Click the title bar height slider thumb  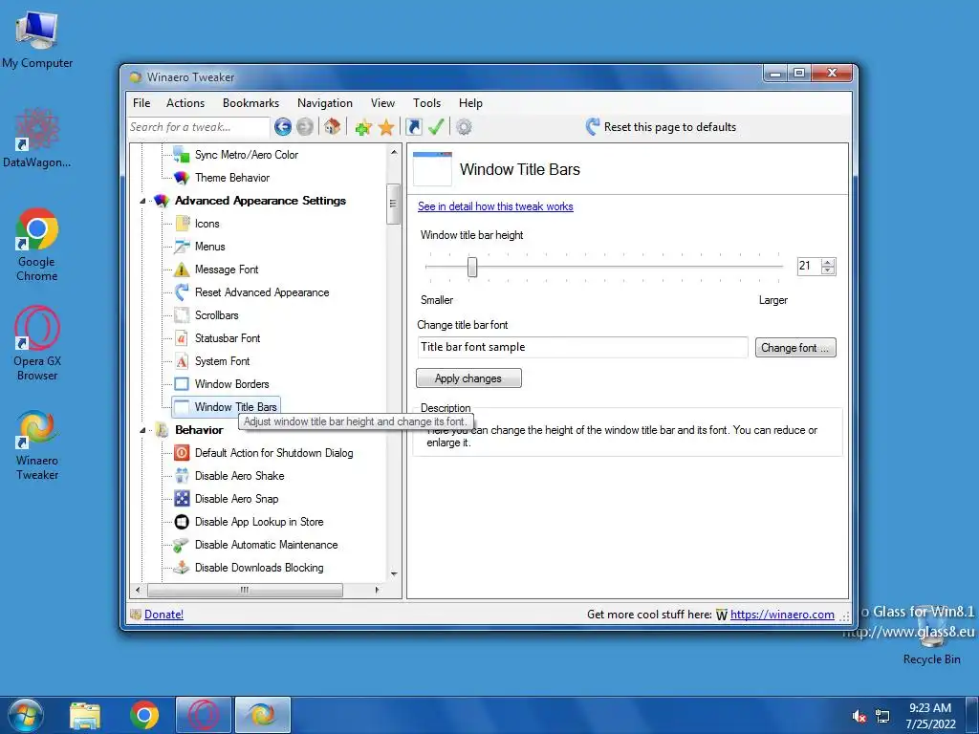coord(472,268)
